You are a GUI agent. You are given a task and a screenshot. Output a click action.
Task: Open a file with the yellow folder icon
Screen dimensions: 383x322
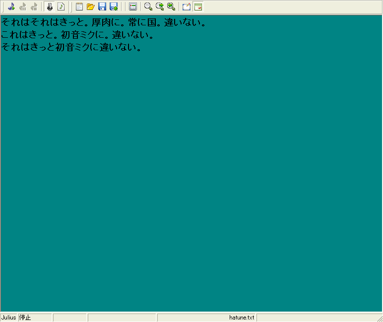91,6
